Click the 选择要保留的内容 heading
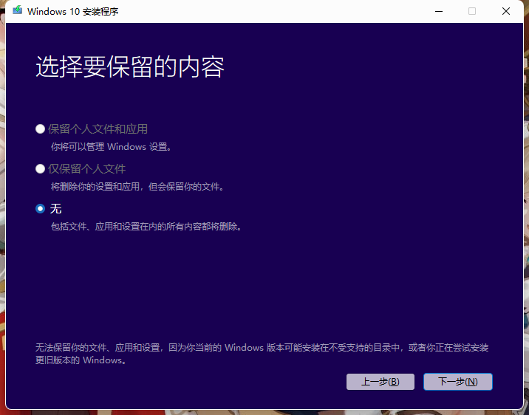Screen dimensions: 529x415 pos(129,67)
